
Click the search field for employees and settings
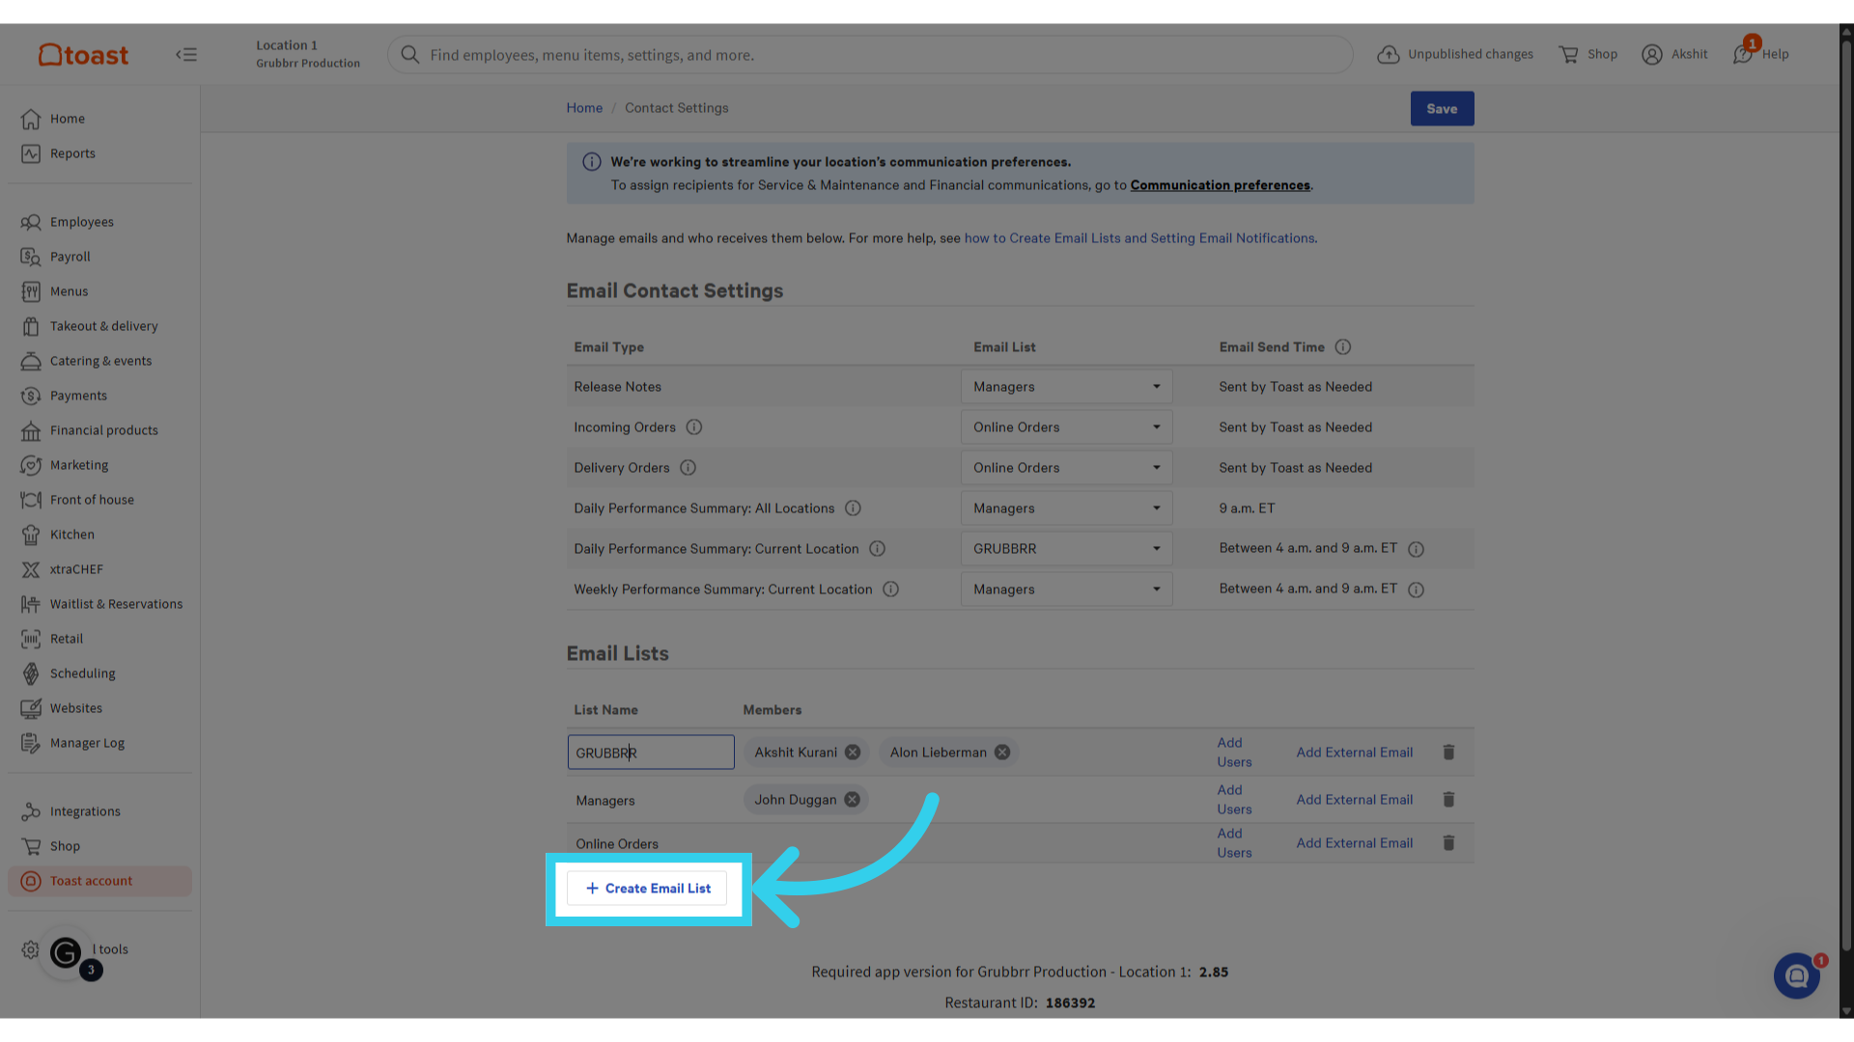point(869,55)
